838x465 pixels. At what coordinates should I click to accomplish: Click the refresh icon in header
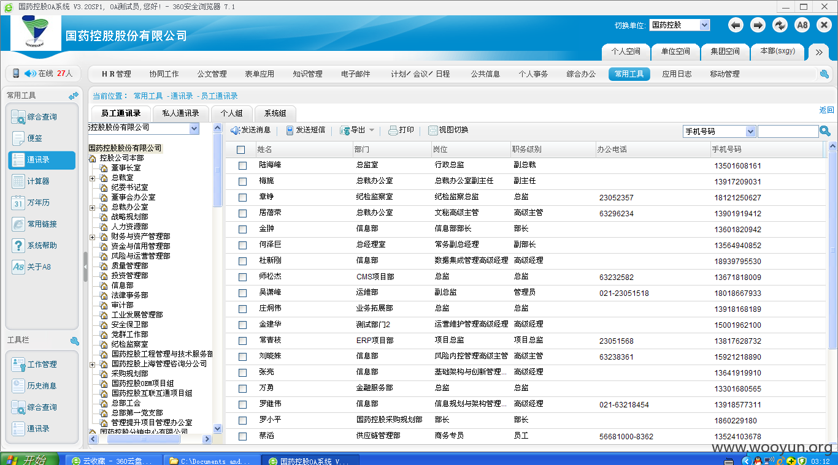point(780,25)
